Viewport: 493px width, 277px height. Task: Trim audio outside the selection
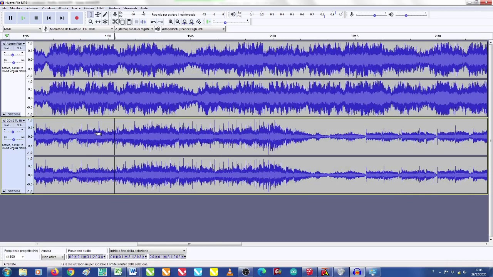pyautogui.click(x=136, y=22)
